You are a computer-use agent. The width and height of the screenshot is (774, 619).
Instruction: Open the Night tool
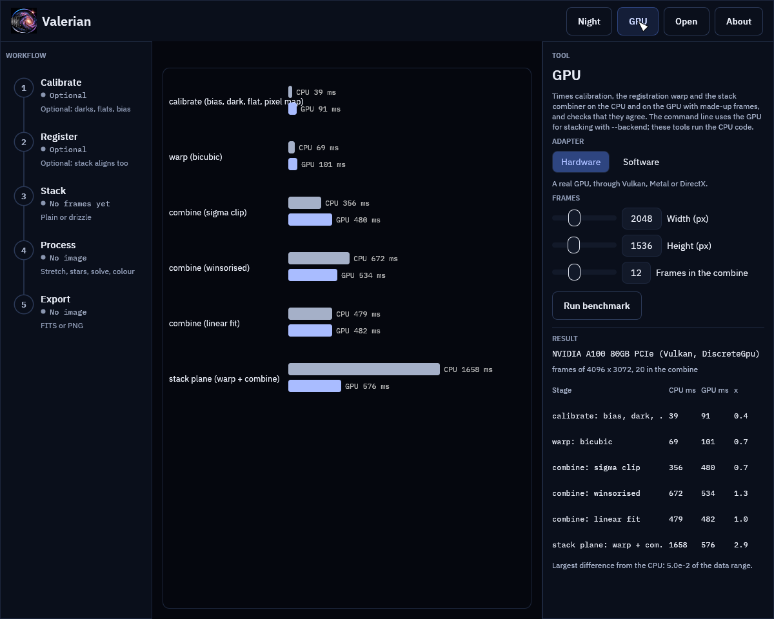[x=589, y=21]
